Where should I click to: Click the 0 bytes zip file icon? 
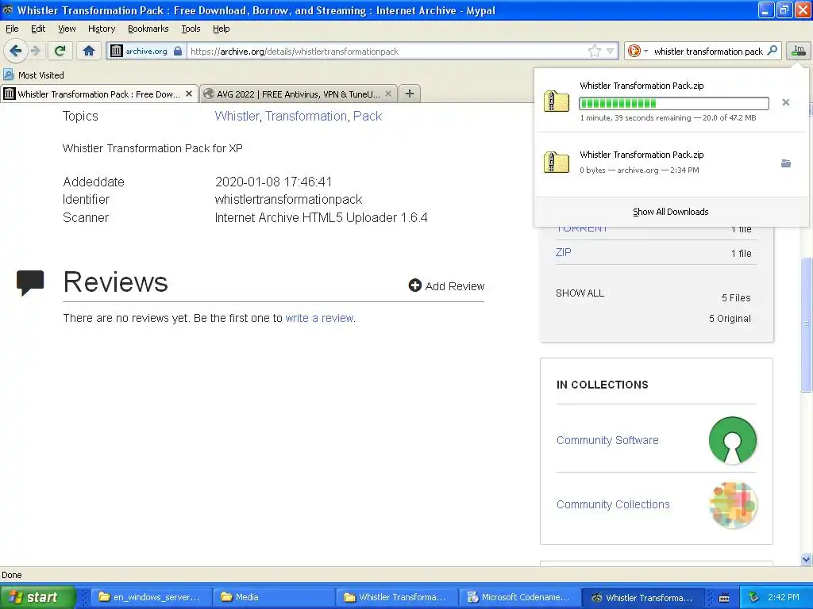coord(557,162)
